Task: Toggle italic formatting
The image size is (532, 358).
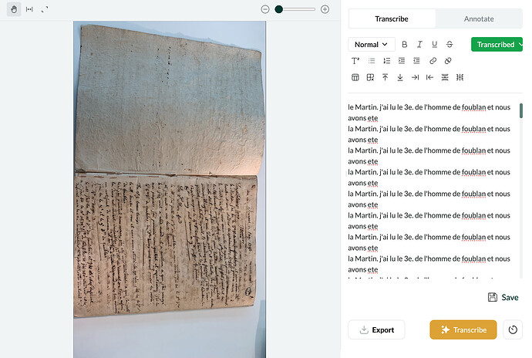Action: point(419,45)
